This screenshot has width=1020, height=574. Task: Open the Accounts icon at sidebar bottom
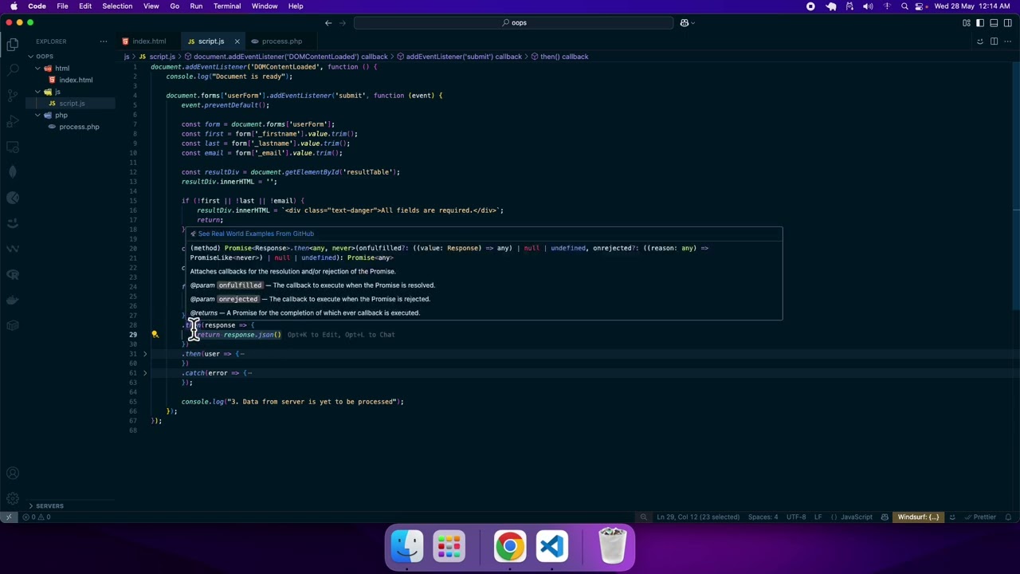[13, 474]
